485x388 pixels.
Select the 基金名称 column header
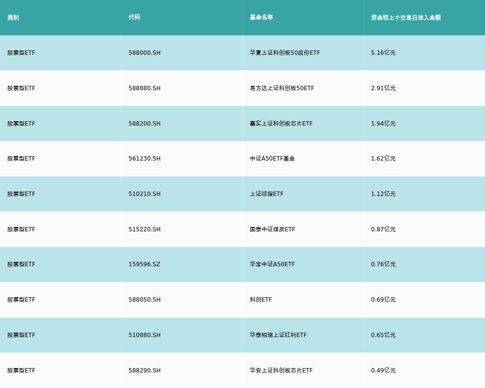[261, 17]
